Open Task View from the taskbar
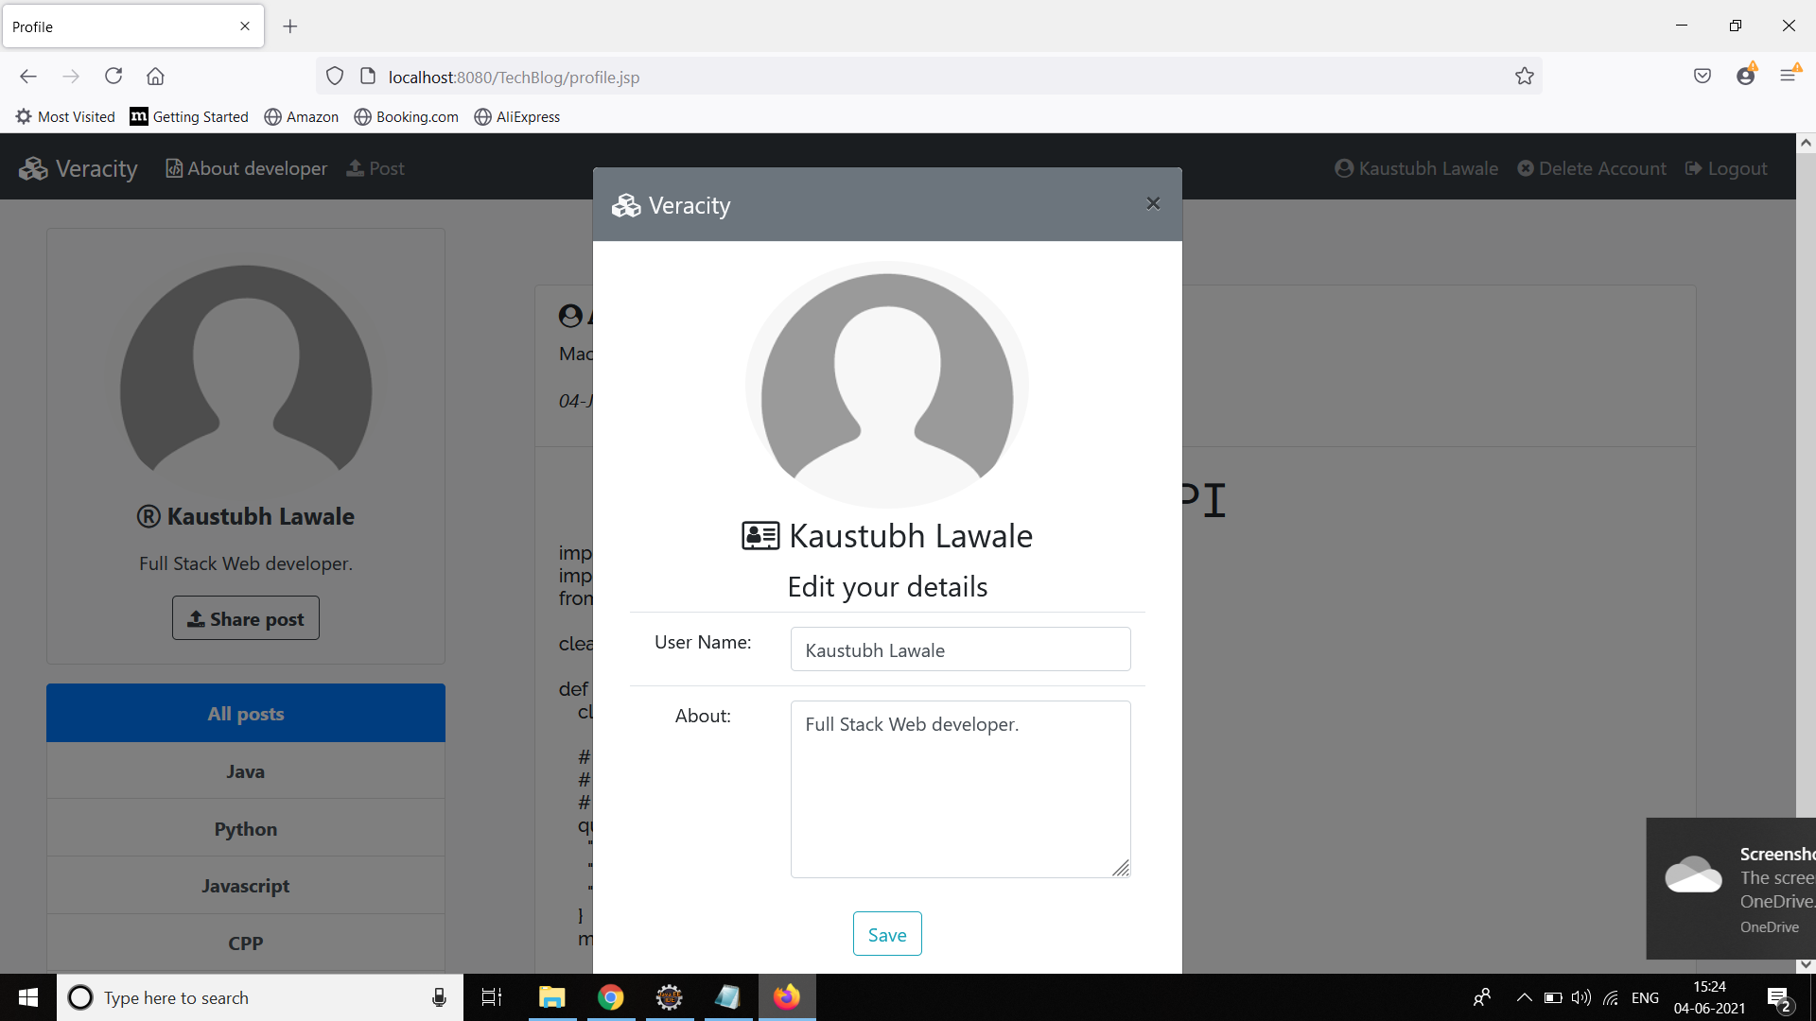The width and height of the screenshot is (1816, 1021). [491, 997]
